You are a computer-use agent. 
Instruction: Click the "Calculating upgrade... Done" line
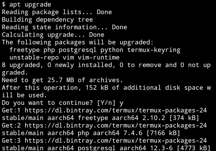[53, 35]
